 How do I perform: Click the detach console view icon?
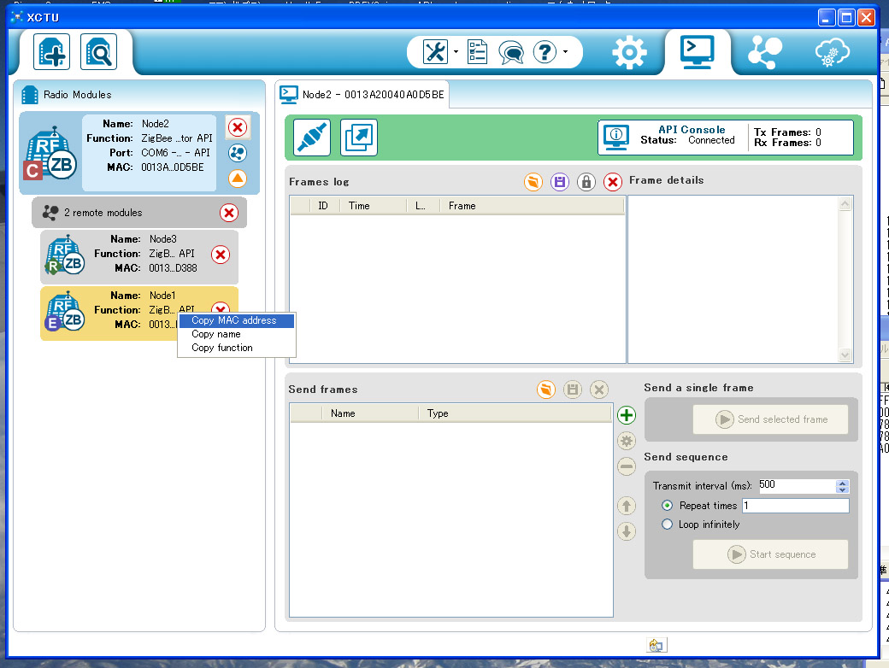pos(359,138)
